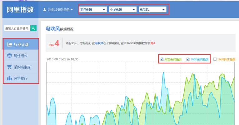Screen dimensions: 239x125
Task: Click the 行业大盘 chart icon
Action: coord(10,44)
